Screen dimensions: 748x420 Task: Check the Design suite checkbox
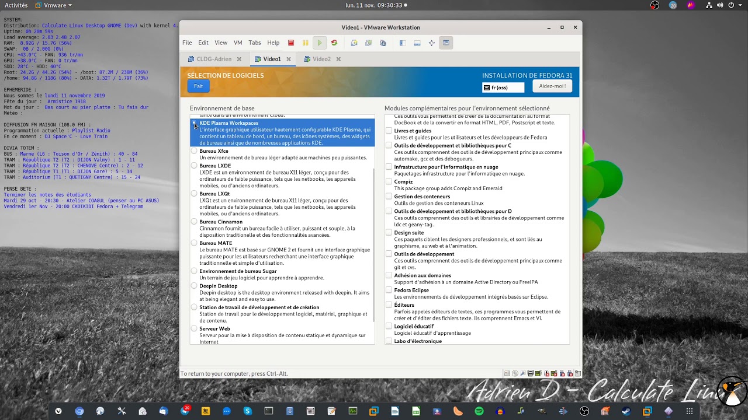pos(389,232)
